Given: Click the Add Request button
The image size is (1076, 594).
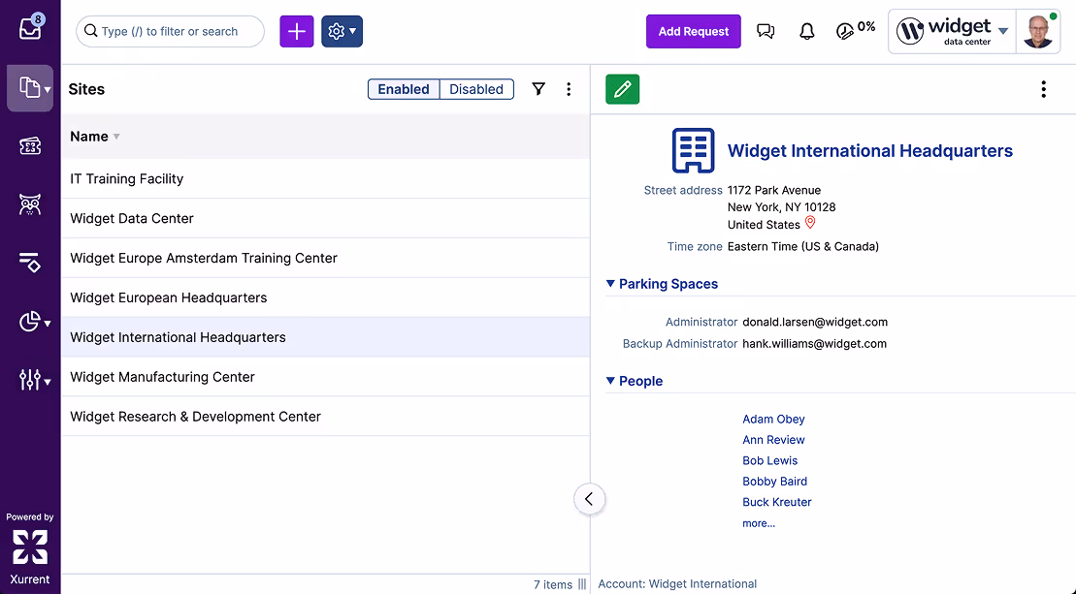Looking at the screenshot, I should (x=693, y=30).
